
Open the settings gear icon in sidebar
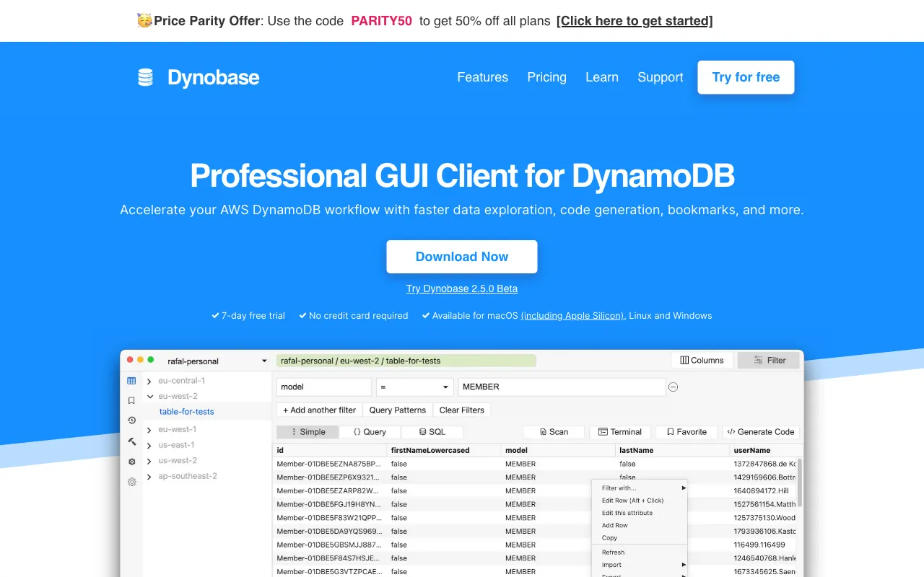[x=131, y=482]
